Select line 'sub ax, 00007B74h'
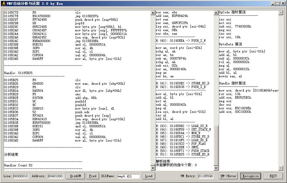287x183 pixels. [x=171, y=59]
